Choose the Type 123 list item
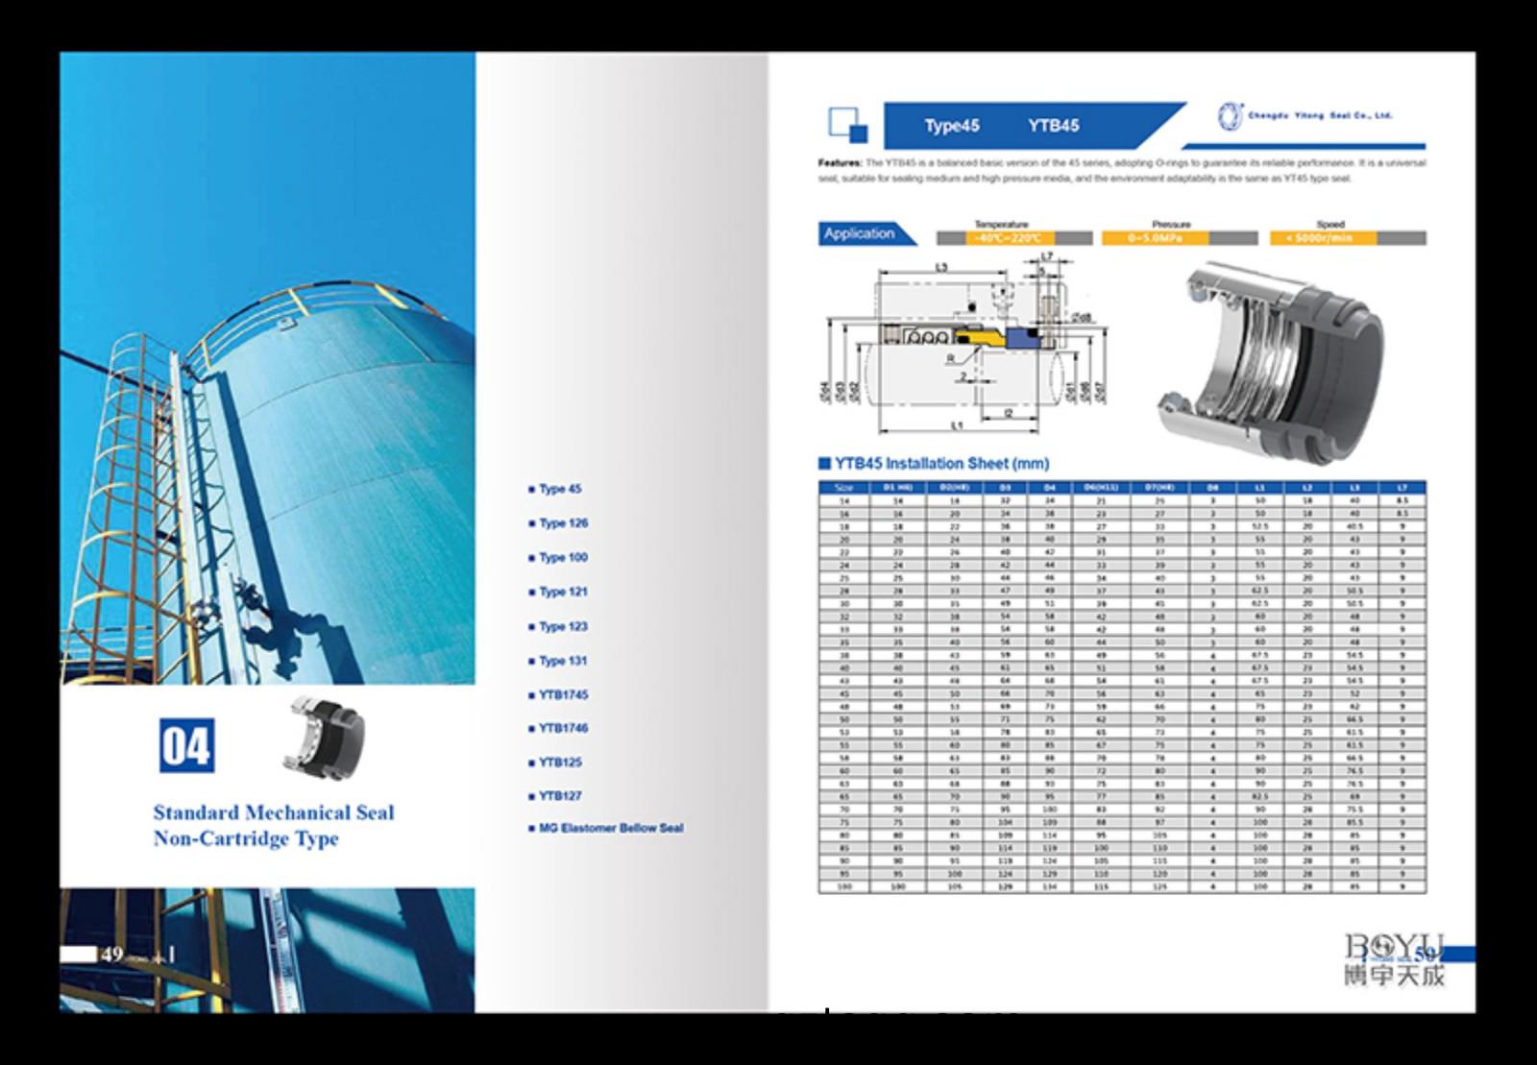 562,627
